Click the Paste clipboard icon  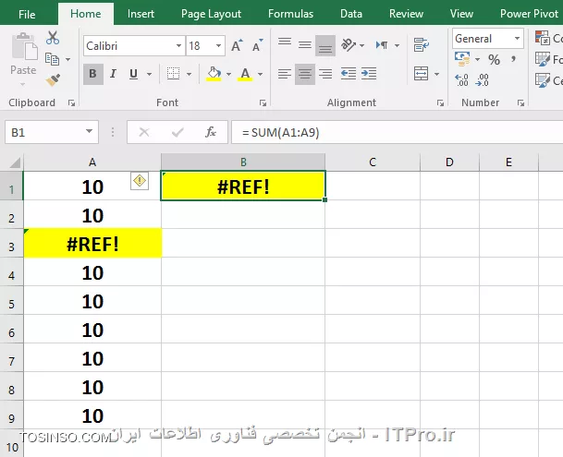[x=23, y=47]
